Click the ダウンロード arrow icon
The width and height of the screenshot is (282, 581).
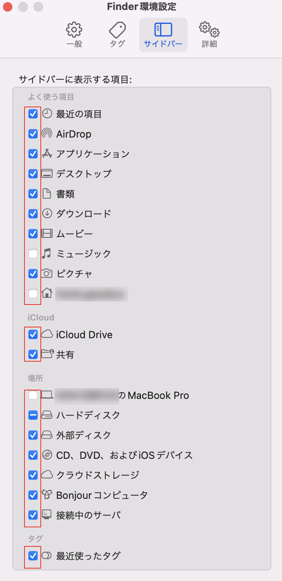47,214
